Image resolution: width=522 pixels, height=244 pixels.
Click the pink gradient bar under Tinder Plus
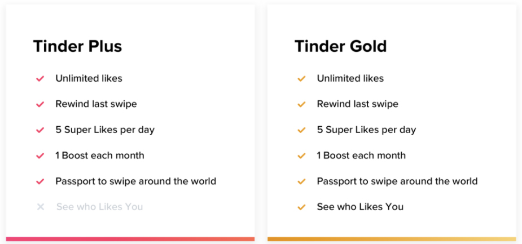[x=130, y=239]
